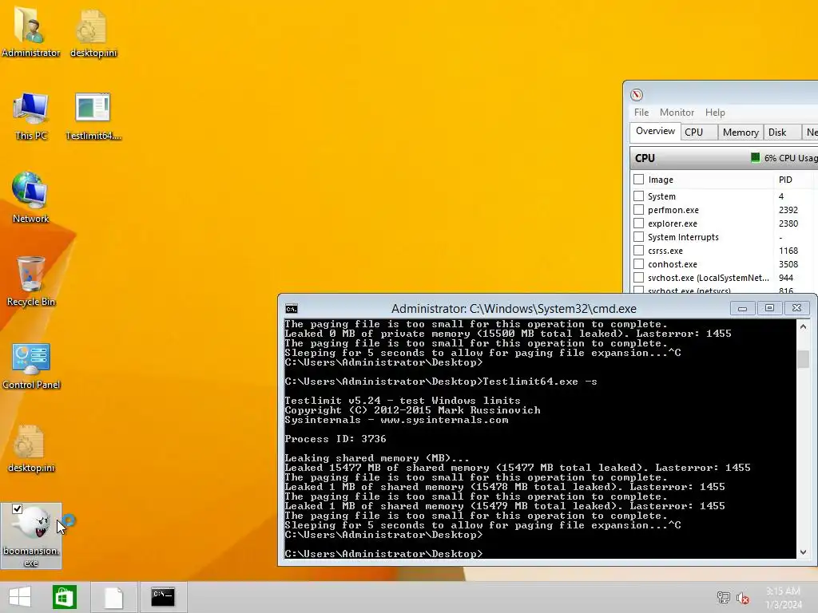The image size is (818, 613).
Task: Open the cmd.exe window system menu icon
Action: click(x=291, y=309)
